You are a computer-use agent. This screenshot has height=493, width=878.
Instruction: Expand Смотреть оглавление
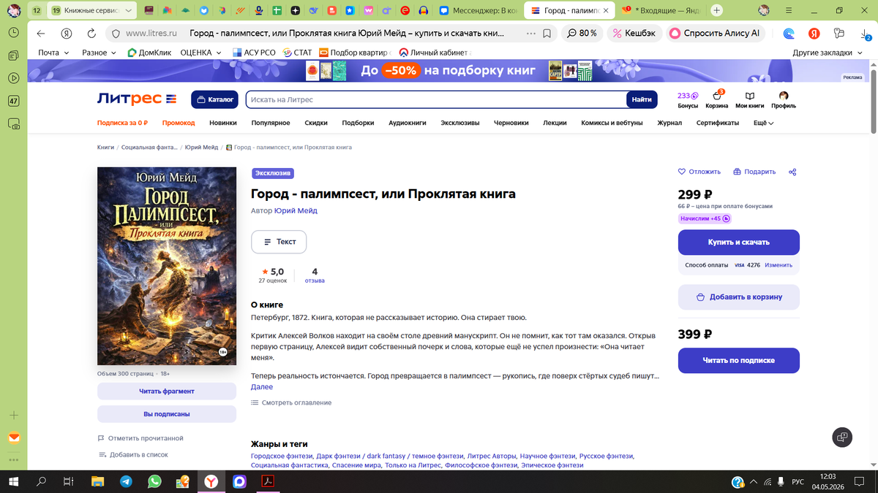291,402
